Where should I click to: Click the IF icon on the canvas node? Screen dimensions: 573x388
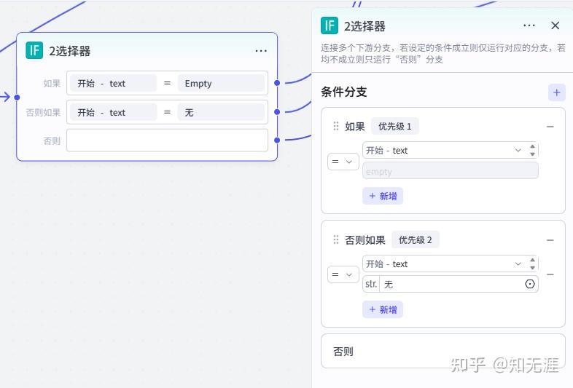pos(34,50)
